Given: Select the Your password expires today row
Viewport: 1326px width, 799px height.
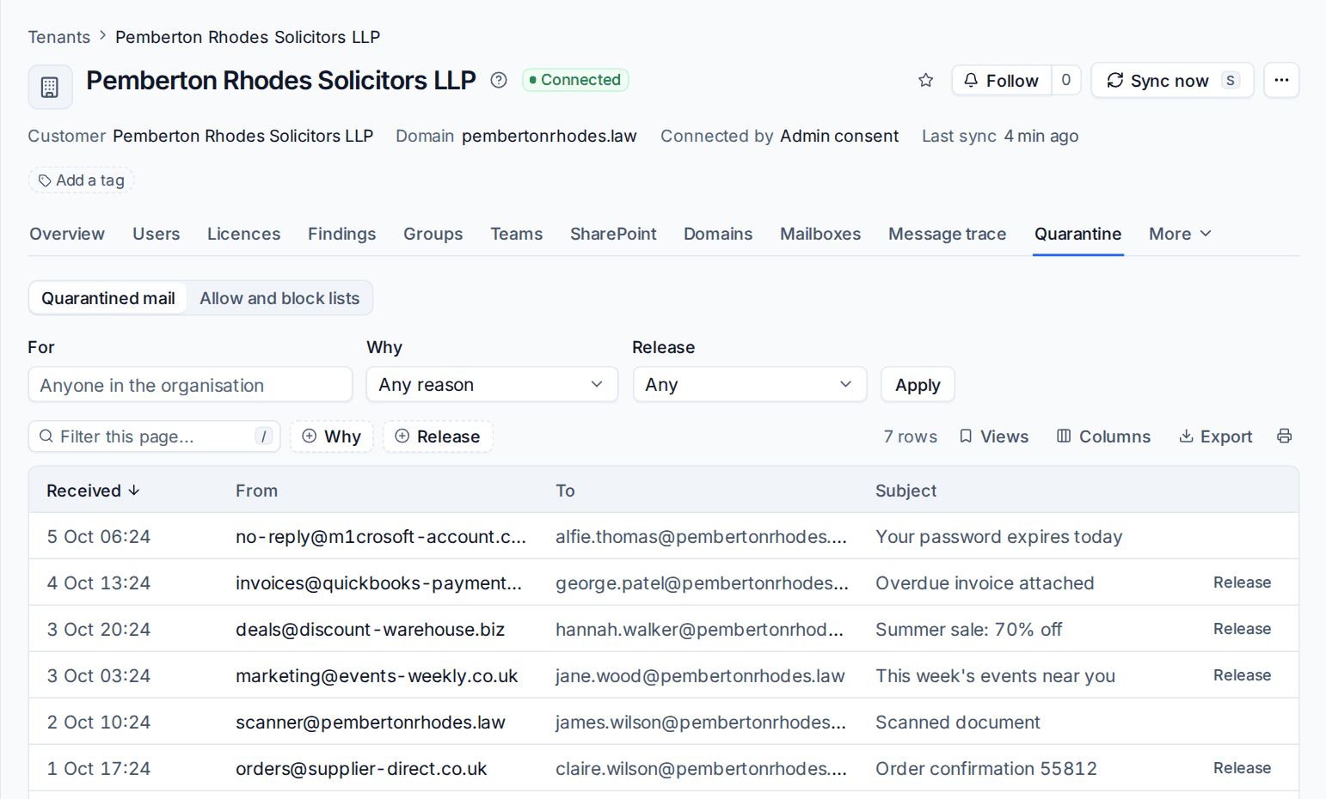Looking at the screenshot, I should click(664, 536).
